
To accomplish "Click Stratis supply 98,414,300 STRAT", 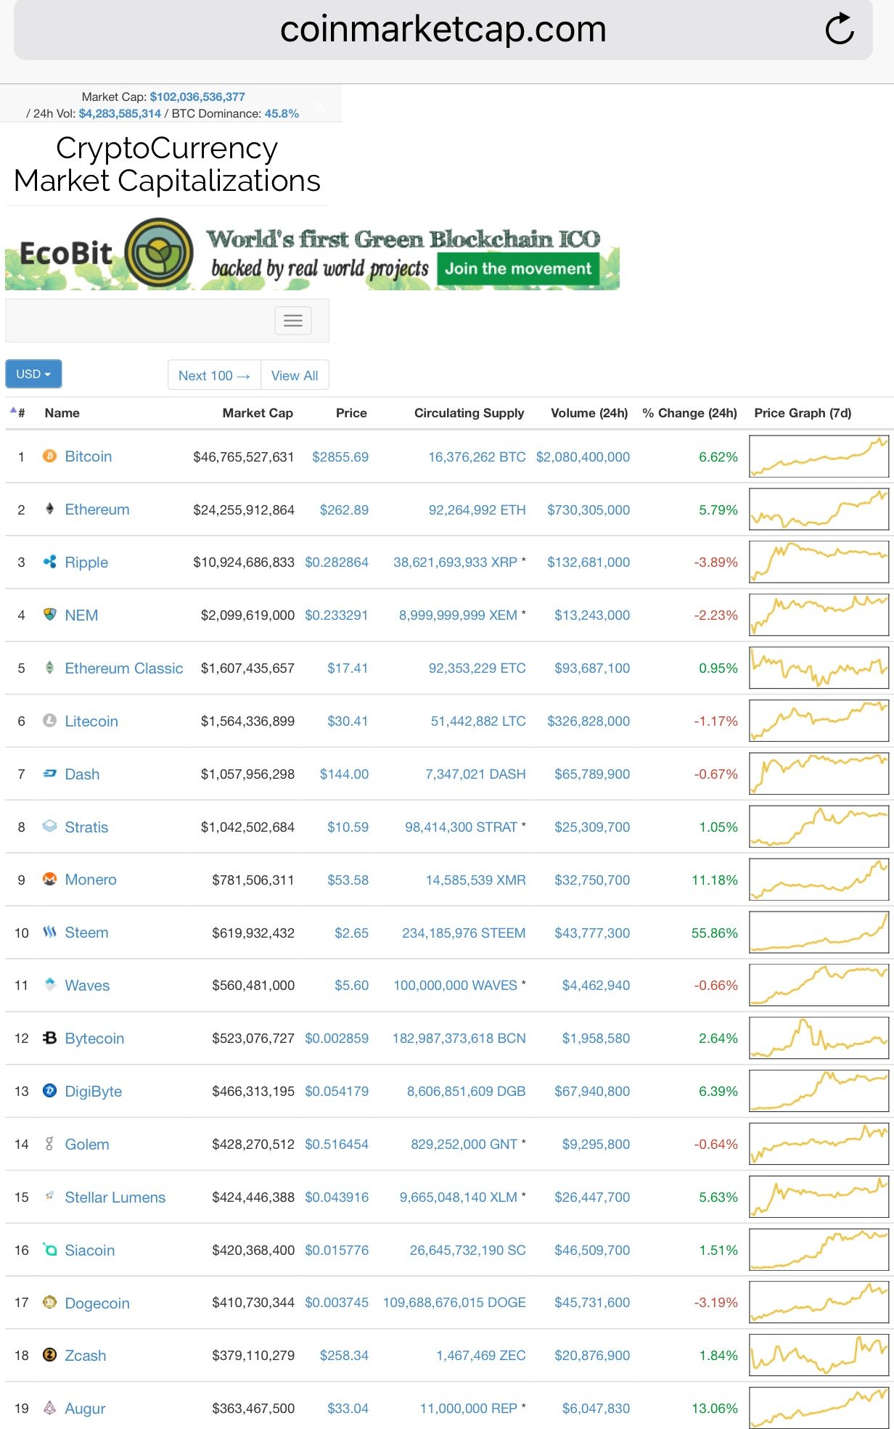I will tap(461, 827).
